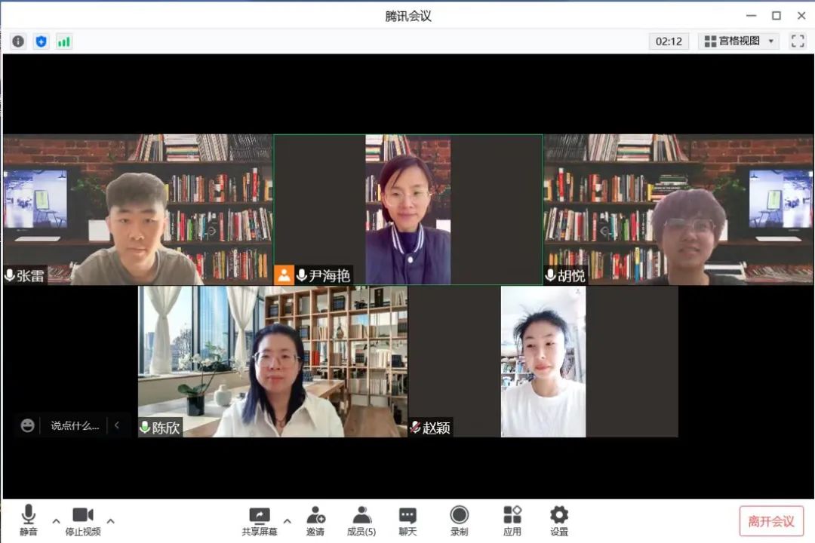Click the 尹海艳 name label
This screenshot has height=543, width=815.
(x=329, y=275)
